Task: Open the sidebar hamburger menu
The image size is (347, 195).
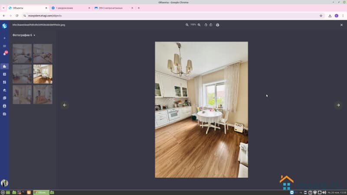Action: pos(5,46)
